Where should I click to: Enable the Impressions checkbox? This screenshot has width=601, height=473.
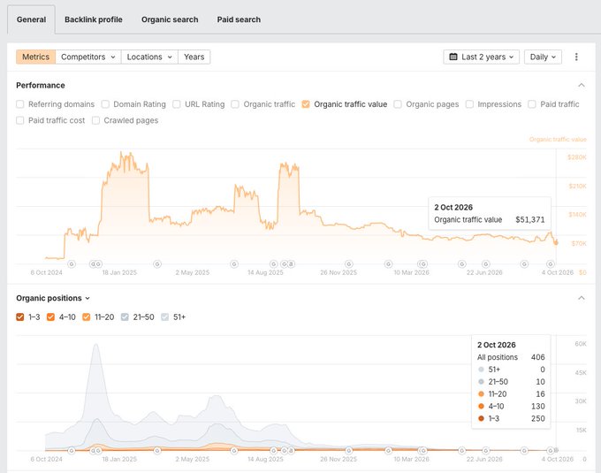pyautogui.click(x=469, y=104)
